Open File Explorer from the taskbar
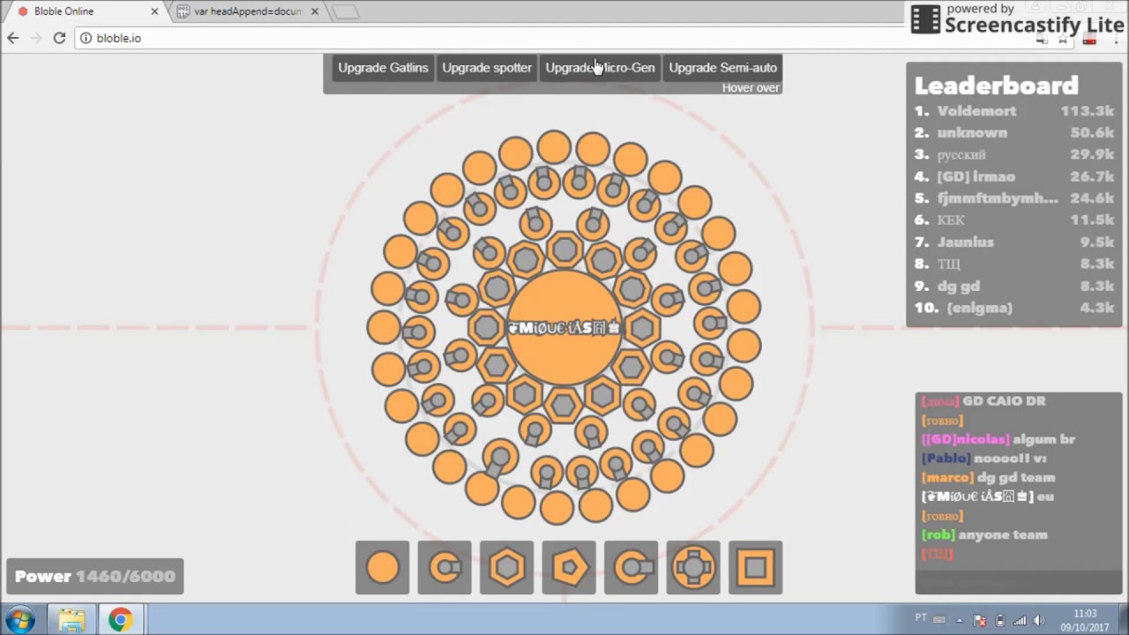The width and height of the screenshot is (1129, 635). [x=72, y=619]
